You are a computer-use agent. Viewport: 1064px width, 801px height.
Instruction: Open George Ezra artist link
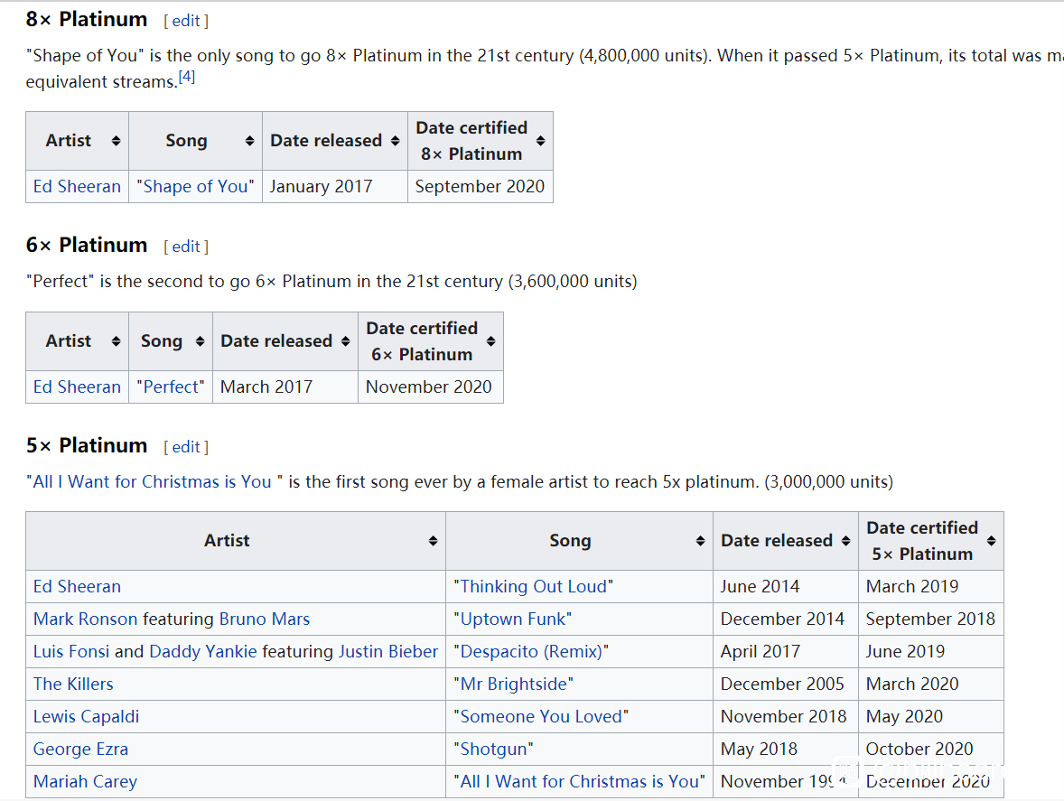pyautogui.click(x=80, y=750)
